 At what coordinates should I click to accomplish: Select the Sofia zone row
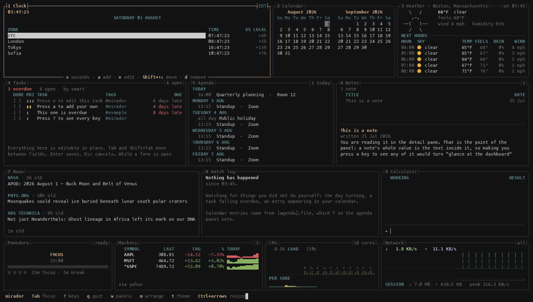(137, 53)
